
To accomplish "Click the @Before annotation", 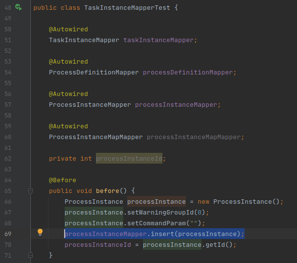I will 63,180.
